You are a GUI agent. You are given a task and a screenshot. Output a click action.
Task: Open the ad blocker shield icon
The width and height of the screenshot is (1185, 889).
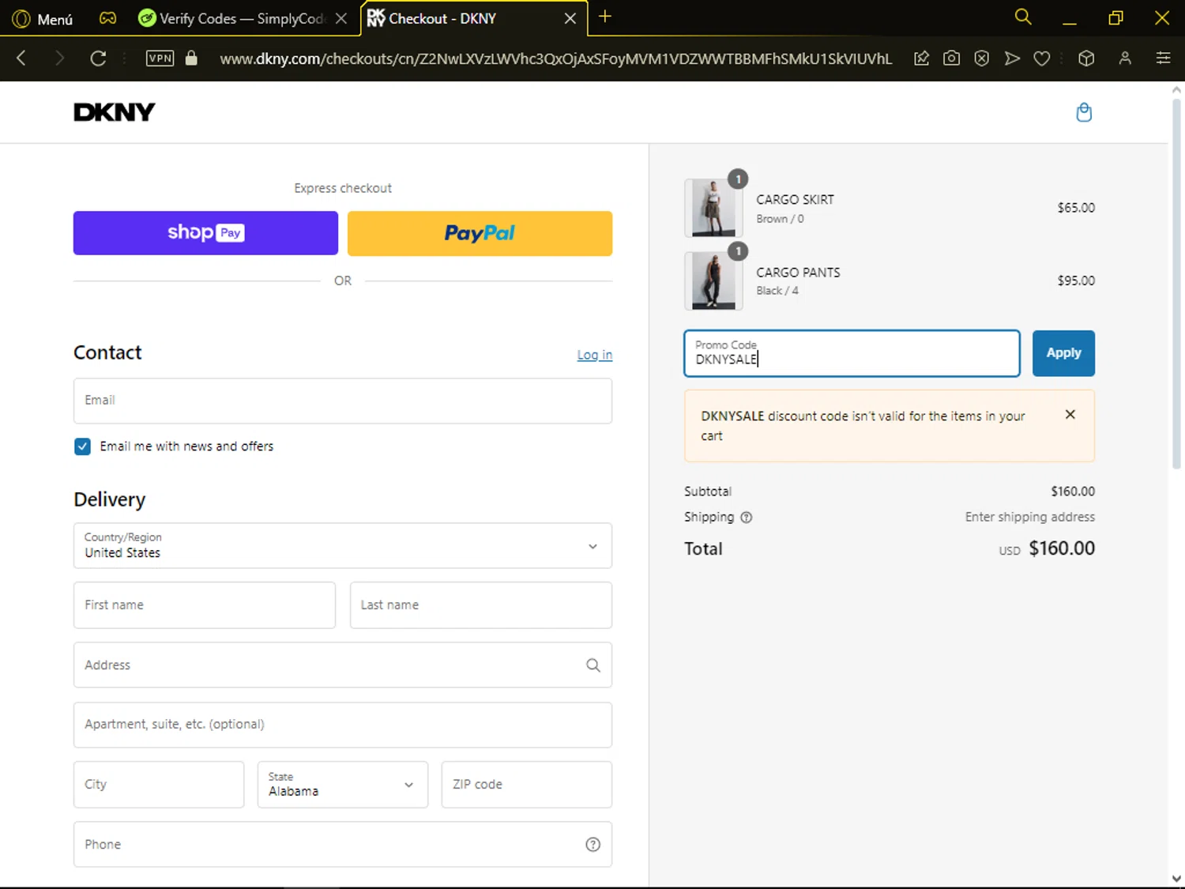point(981,58)
